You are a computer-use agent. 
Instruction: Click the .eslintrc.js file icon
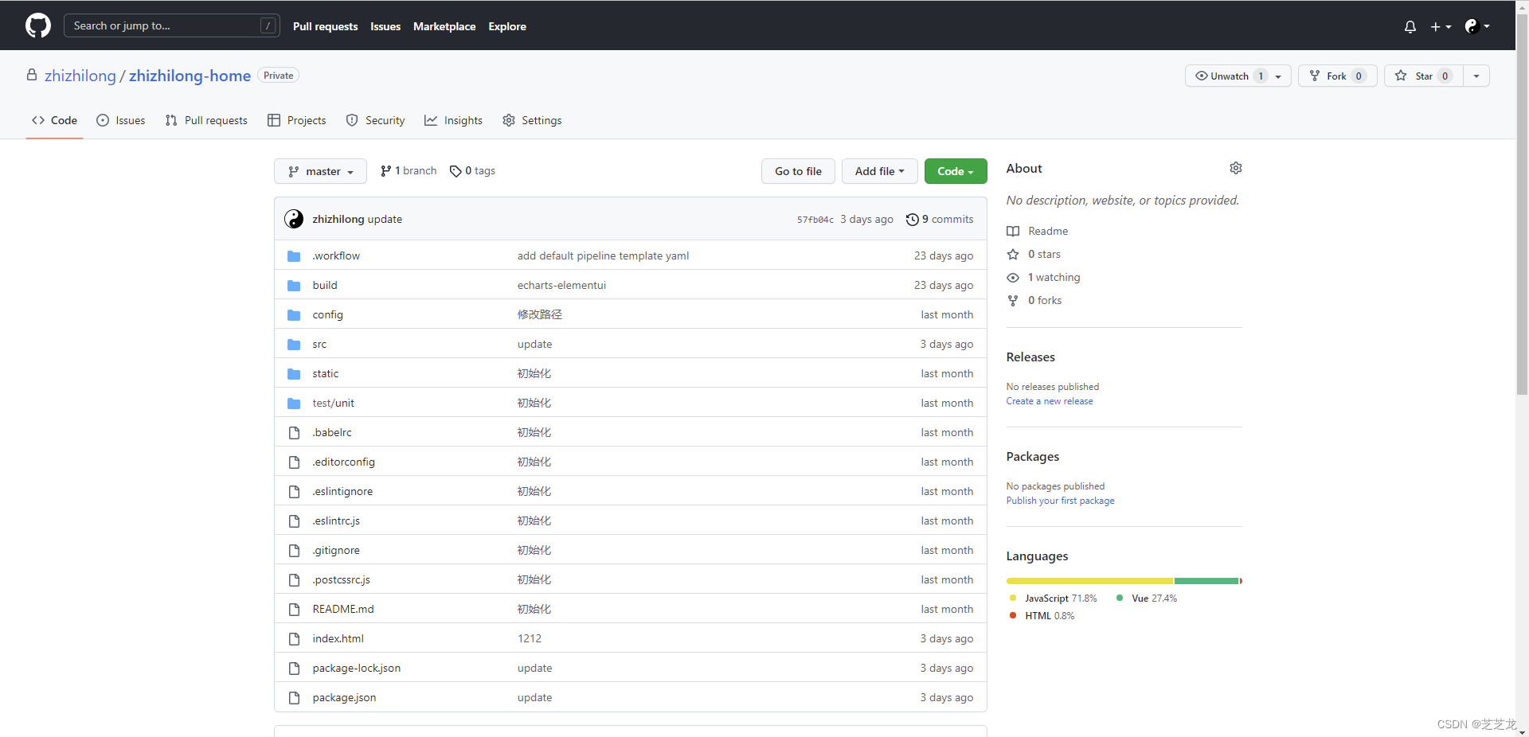tap(294, 521)
